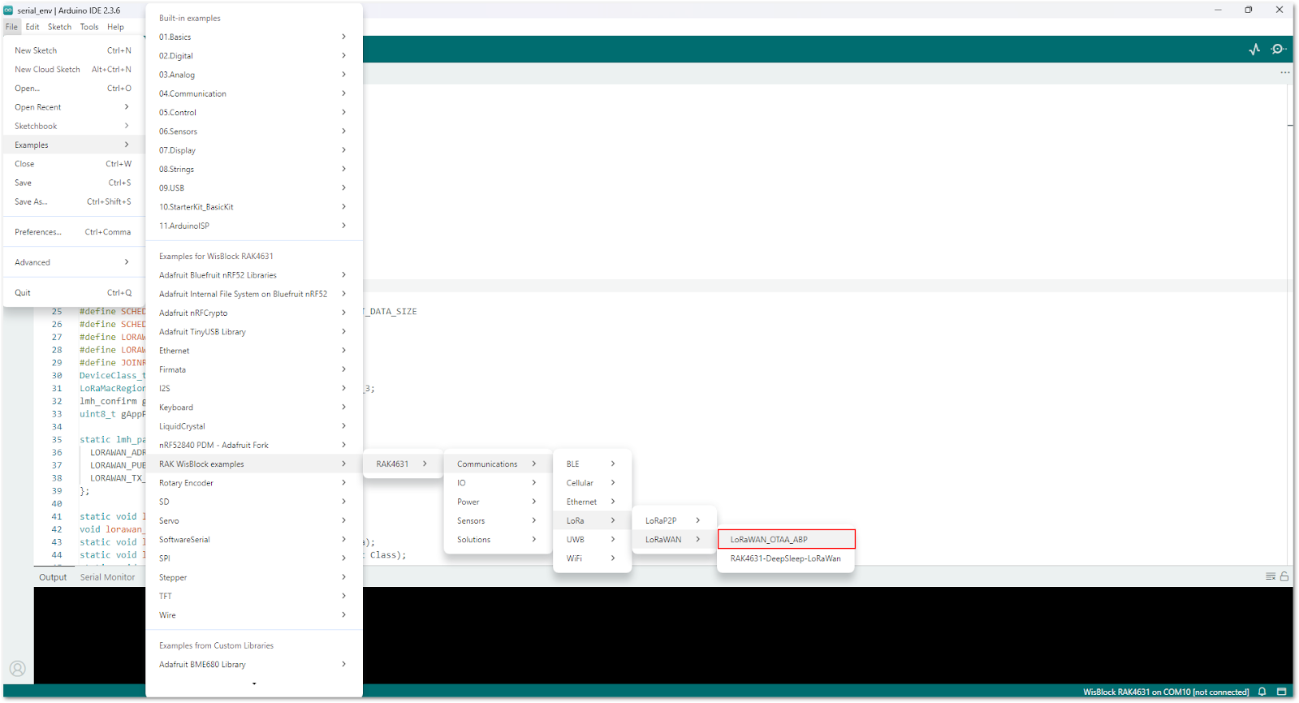Screen dimensions: 1299x703
Task: Open the UWB submenu
Action: [592, 540]
